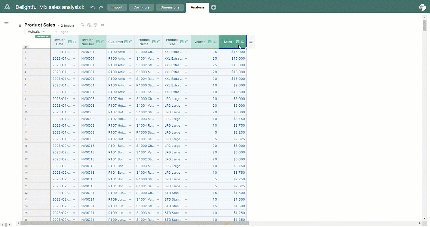The image size is (430, 227).
Task: Click the Delightful Mix sales analysis title
Action: pos(50,7)
